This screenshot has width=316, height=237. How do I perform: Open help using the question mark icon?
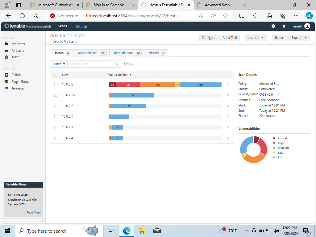(273, 26)
